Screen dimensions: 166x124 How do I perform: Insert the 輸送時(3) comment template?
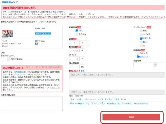(x=111, y=104)
